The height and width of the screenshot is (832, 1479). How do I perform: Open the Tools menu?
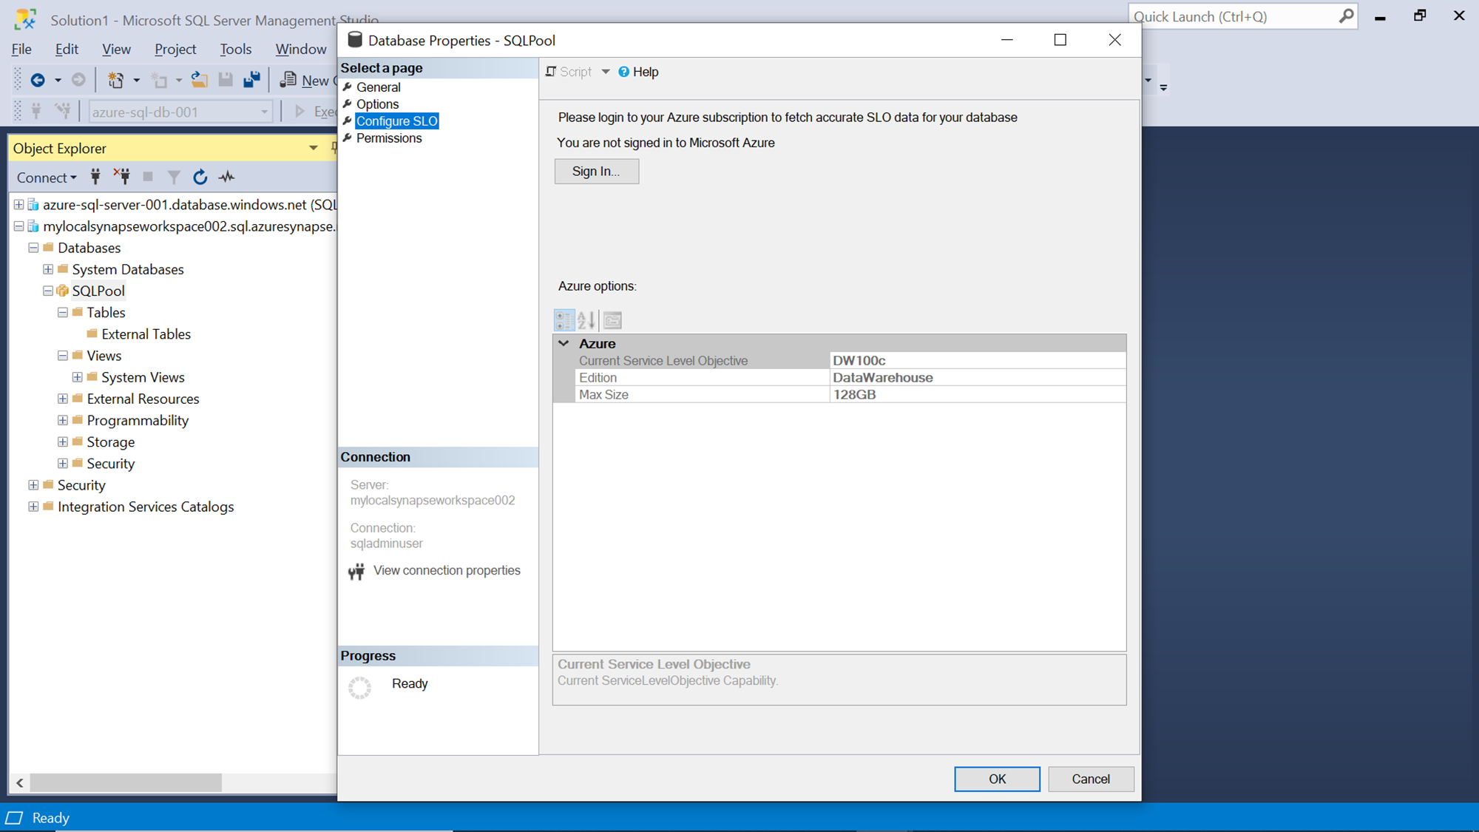[235, 49]
